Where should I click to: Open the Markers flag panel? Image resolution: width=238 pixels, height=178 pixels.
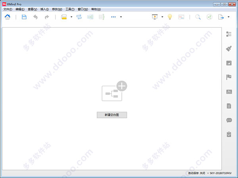(x=229, y=77)
